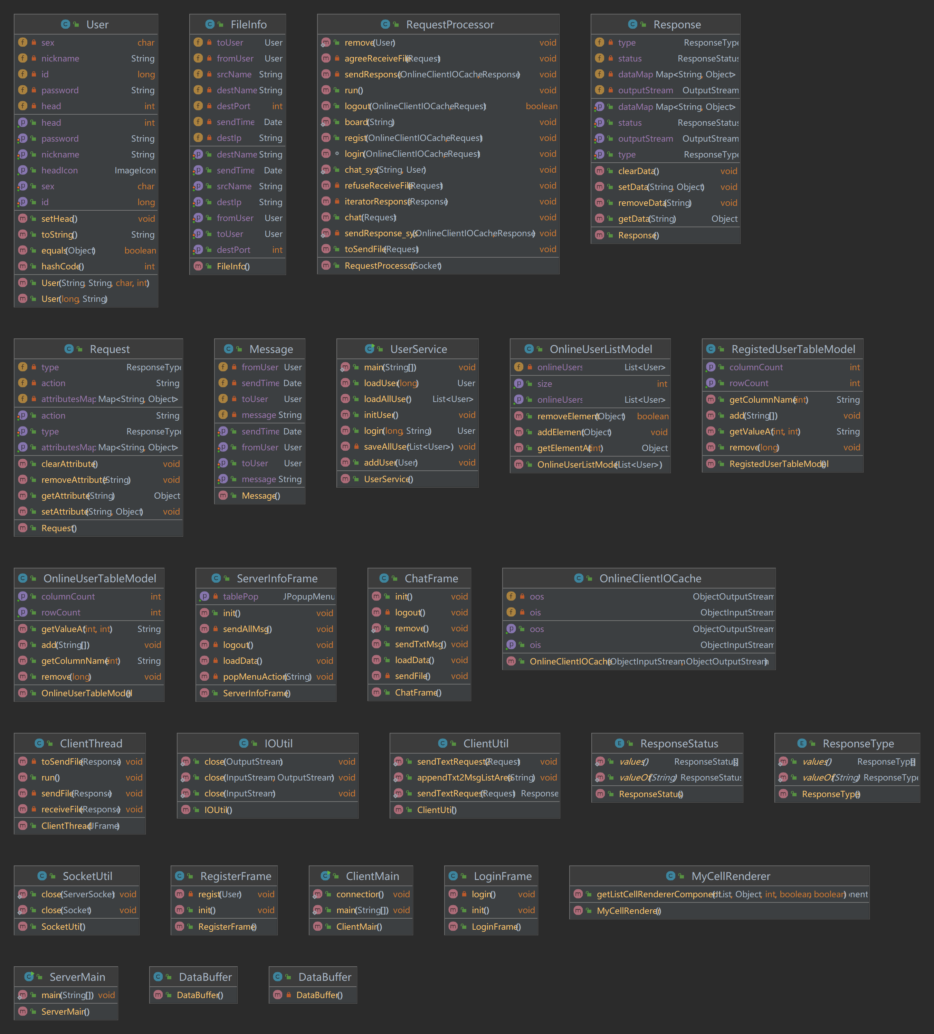Image resolution: width=934 pixels, height=1034 pixels.
Task: Select the OnlineClientIOCache class title
Action: [x=650, y=578]
